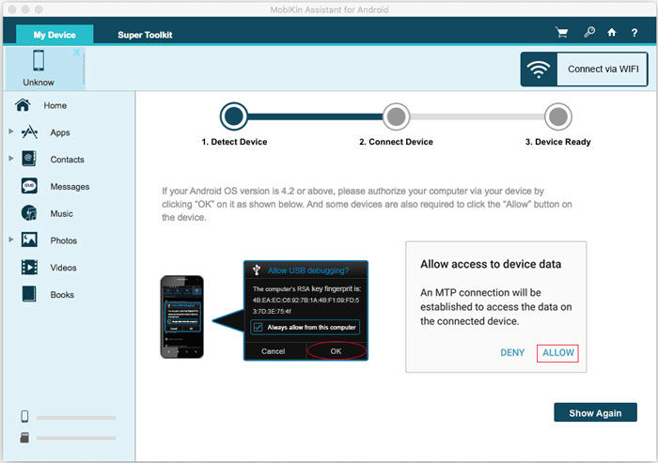
Task: Click the Allow access to device data heading
Action: click(x=491, y=264)
